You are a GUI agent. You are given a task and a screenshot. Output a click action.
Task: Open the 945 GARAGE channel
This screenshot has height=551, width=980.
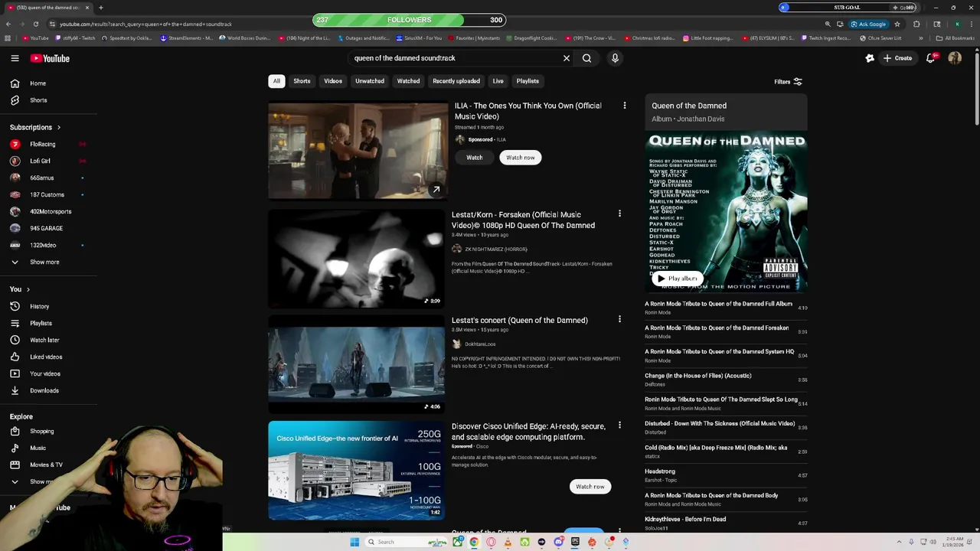pos(48,228)
